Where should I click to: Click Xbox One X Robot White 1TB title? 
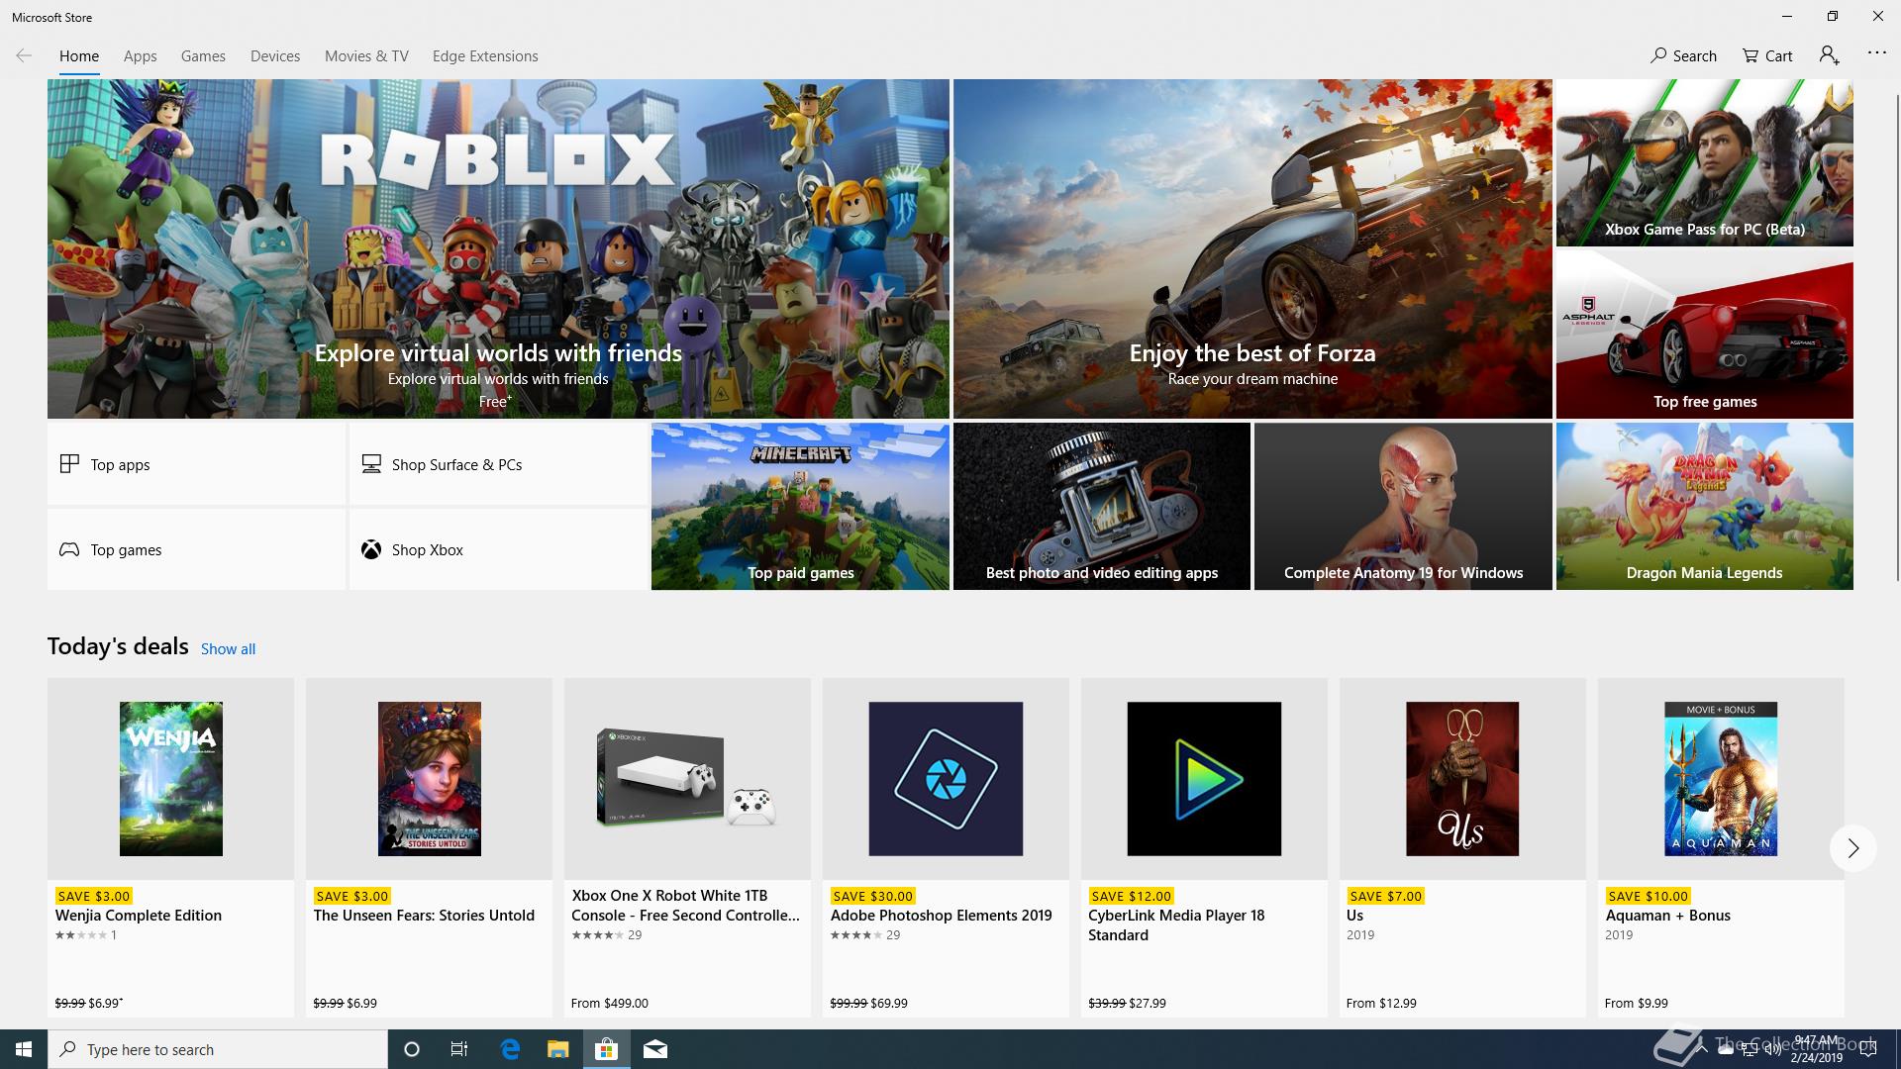pos(685,906)
